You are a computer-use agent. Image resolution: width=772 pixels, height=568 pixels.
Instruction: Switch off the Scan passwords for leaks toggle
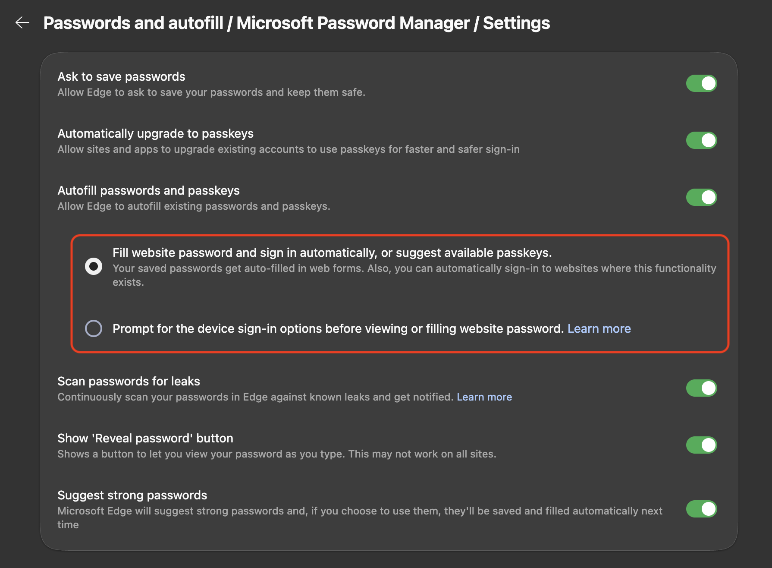pos(701,388)
